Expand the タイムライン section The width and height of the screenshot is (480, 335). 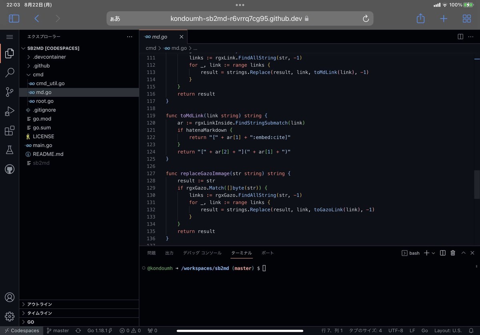(79, 313)
